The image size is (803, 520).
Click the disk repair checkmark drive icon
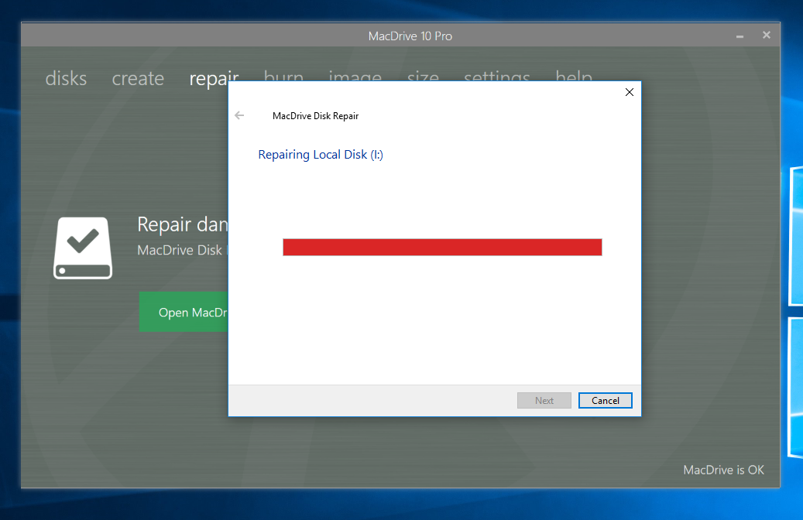[83, 248]
